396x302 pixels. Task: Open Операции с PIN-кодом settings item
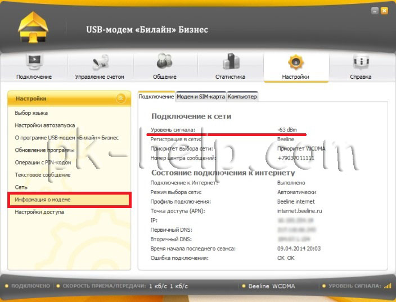point(43,163)
